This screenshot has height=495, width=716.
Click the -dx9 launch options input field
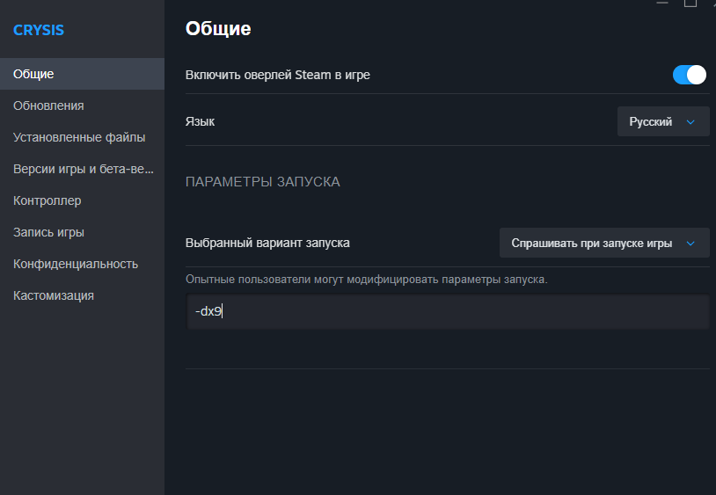point(447,311)
